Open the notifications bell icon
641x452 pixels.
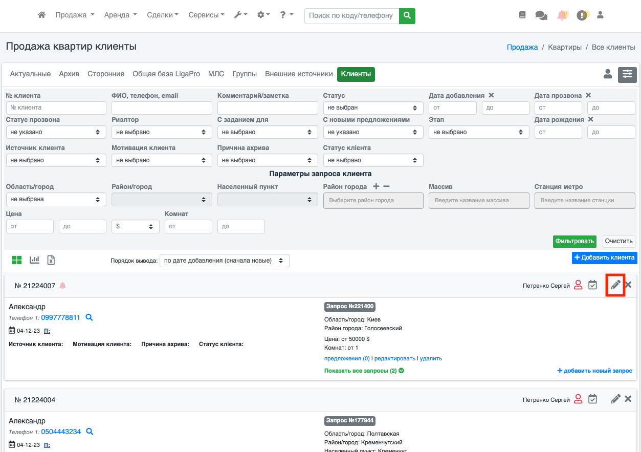pos(562,15)
